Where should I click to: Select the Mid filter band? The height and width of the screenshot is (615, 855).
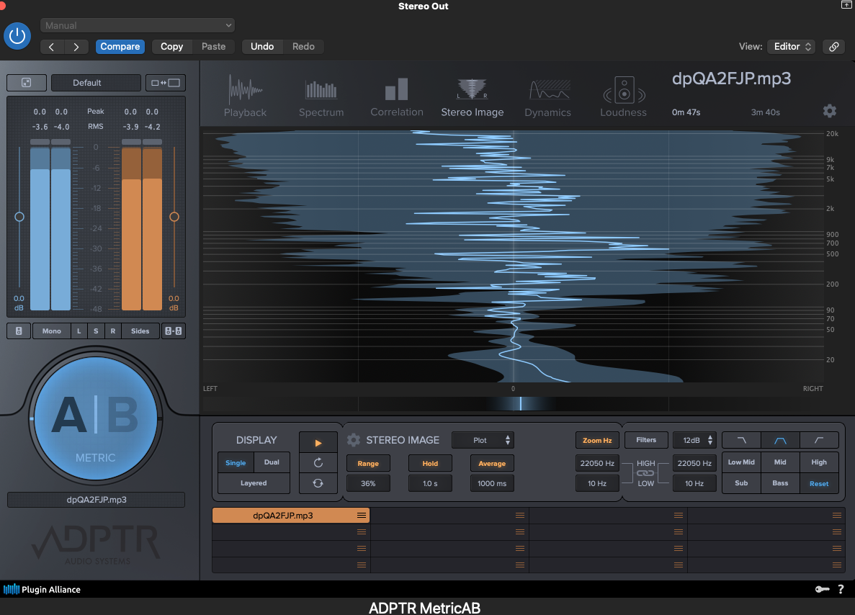pyautogui.click(x=780, y=462)
